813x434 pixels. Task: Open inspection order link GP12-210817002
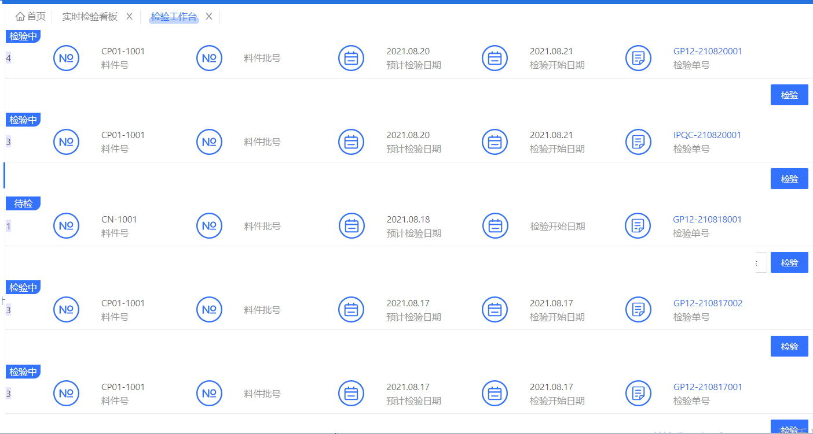click(x=708, y=303)
